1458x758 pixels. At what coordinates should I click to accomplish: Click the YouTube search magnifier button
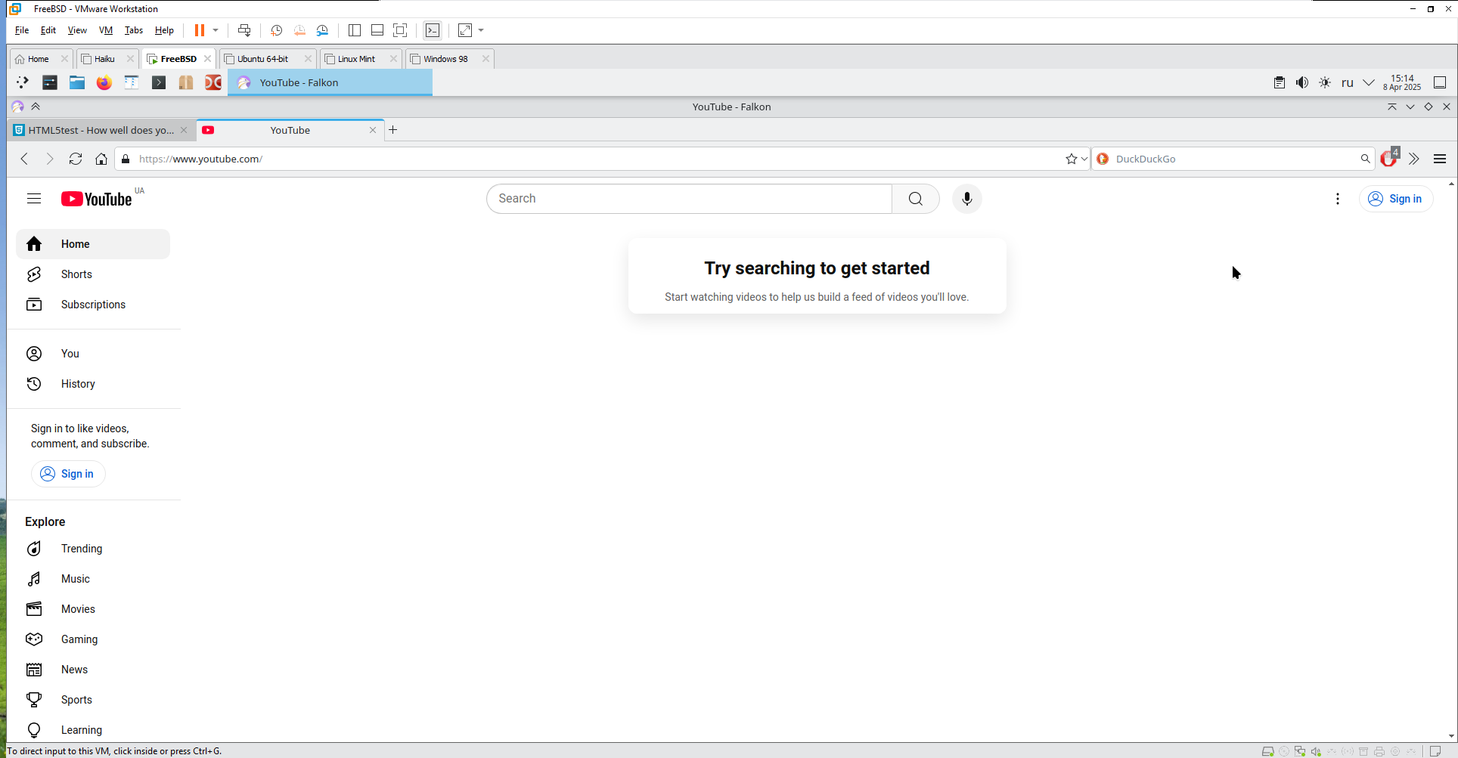(x=915, y=199)
